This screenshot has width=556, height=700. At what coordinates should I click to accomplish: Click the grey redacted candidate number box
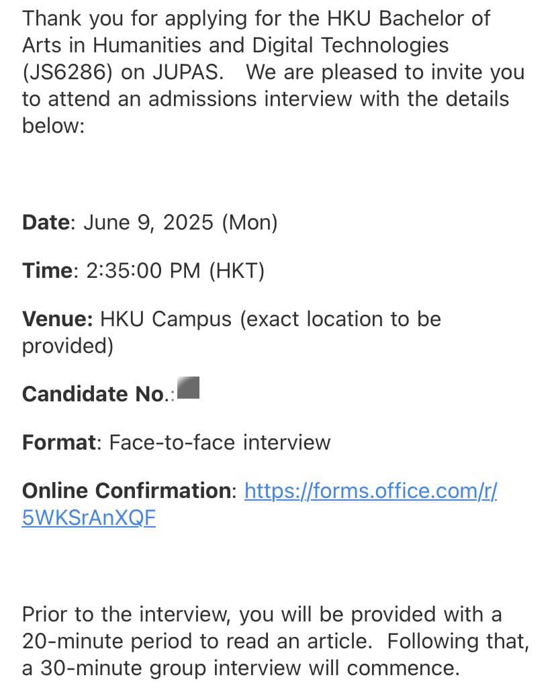[x=189, y=389]
